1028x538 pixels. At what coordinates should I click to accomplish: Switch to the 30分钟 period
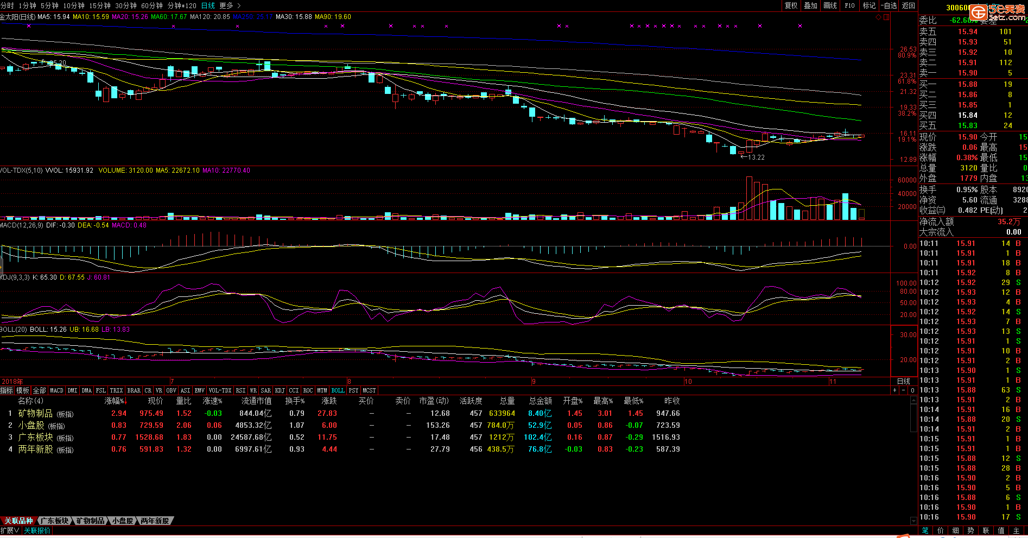click(126, 5)
